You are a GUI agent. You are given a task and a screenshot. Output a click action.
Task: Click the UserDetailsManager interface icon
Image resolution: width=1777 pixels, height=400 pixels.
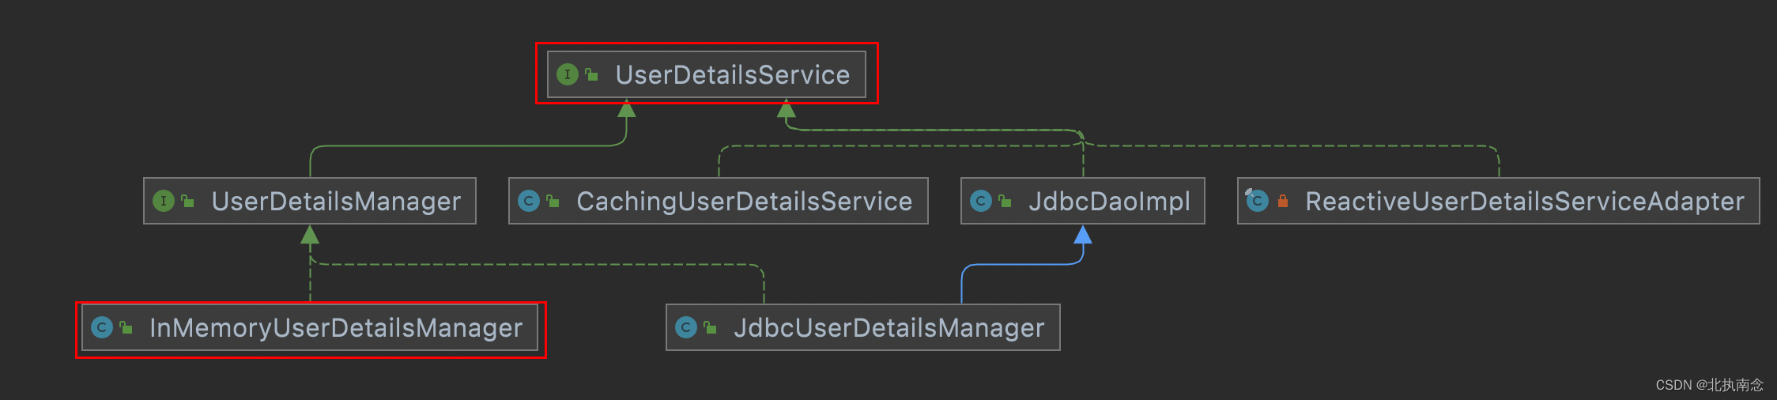(164, 201)
